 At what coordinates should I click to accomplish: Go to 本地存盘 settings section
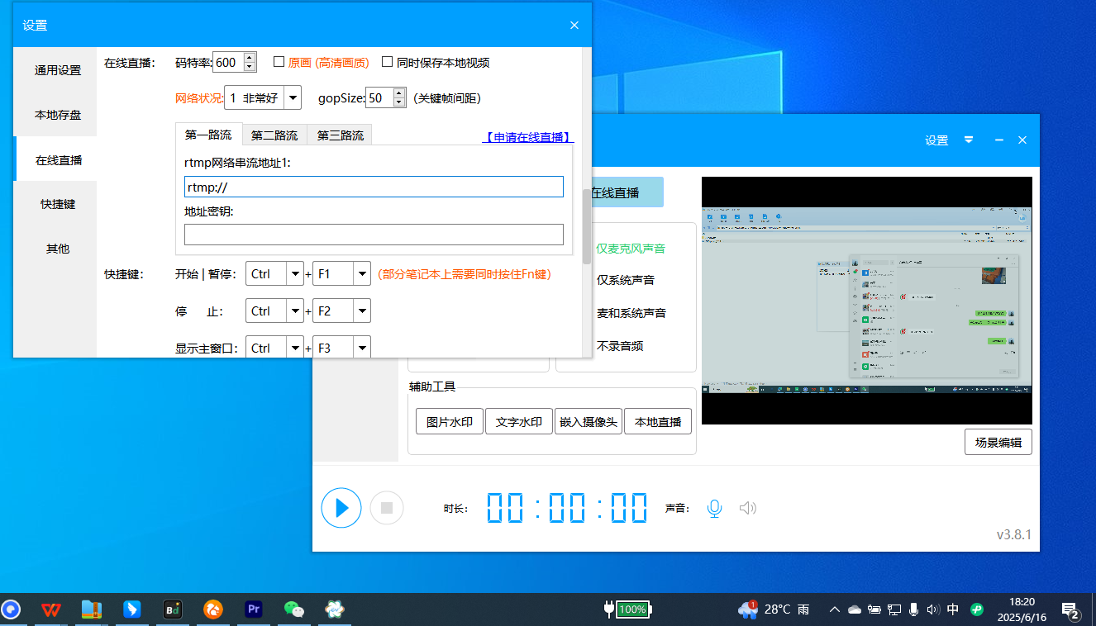click(x=58, y=115)
